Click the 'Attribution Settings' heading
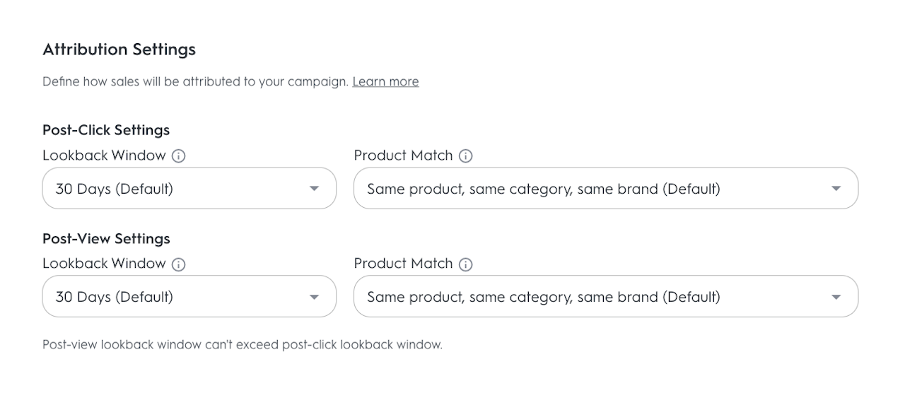The width and height of the screenshot is (905, 393). 119,49
